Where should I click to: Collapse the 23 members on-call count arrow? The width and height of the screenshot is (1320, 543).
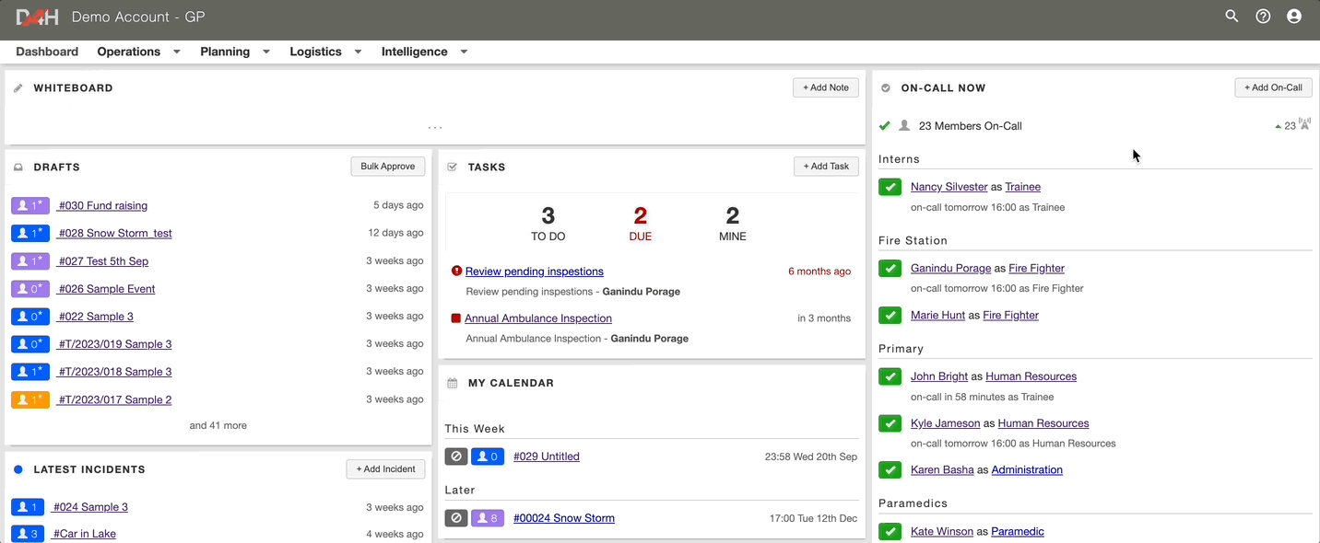click(1278, 126)
